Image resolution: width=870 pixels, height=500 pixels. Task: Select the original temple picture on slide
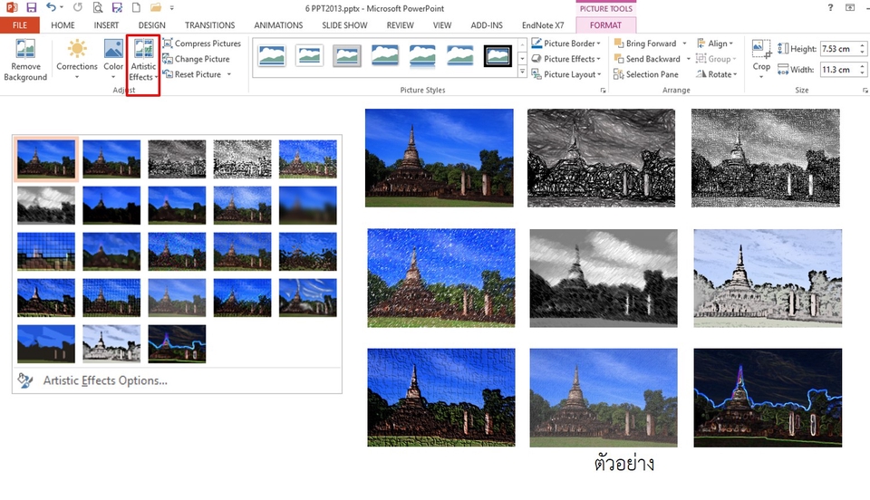tap(439, 158)
